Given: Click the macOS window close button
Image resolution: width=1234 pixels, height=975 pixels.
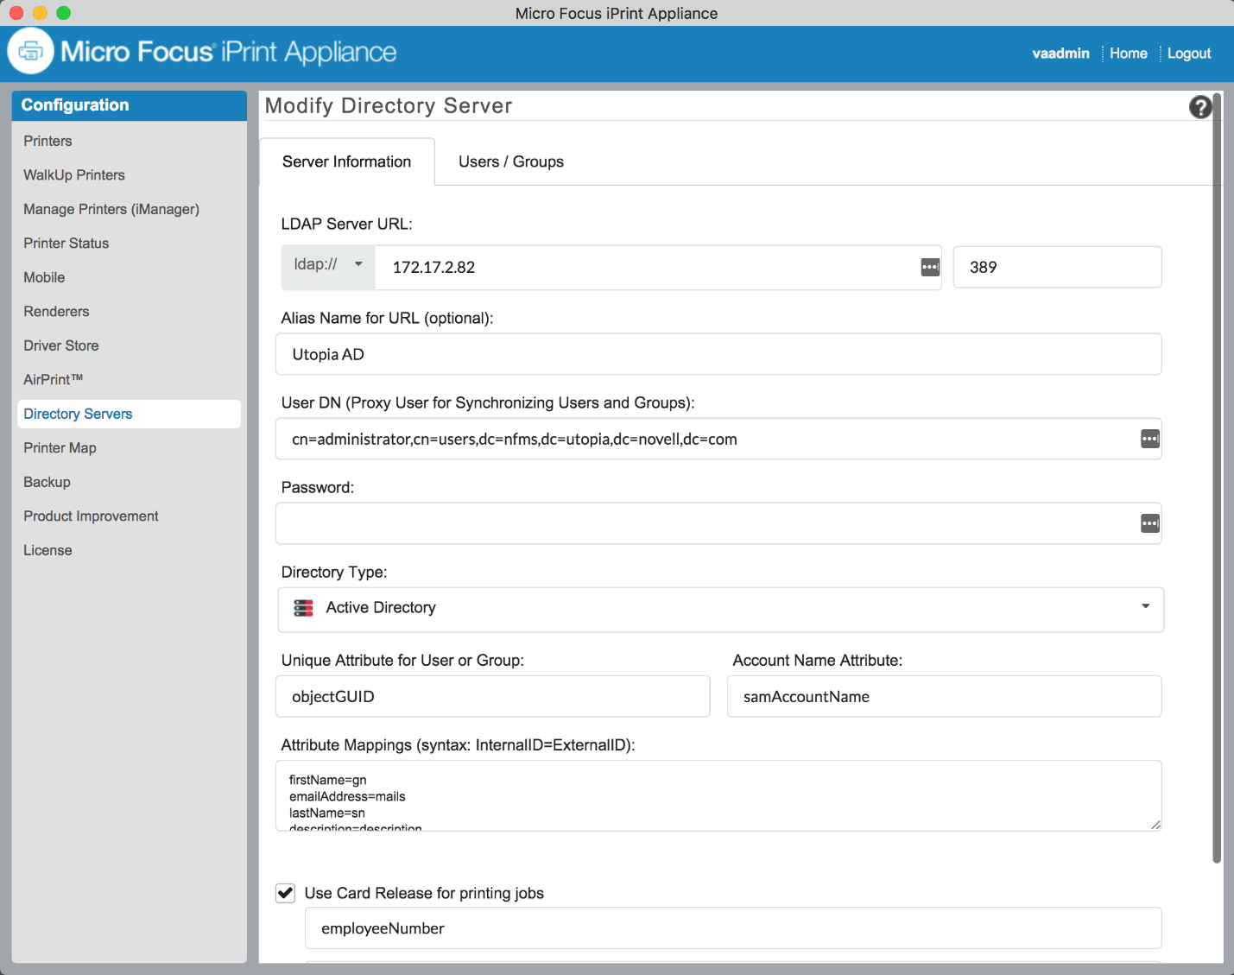Looking at the screenshot, I should point(16,13).
